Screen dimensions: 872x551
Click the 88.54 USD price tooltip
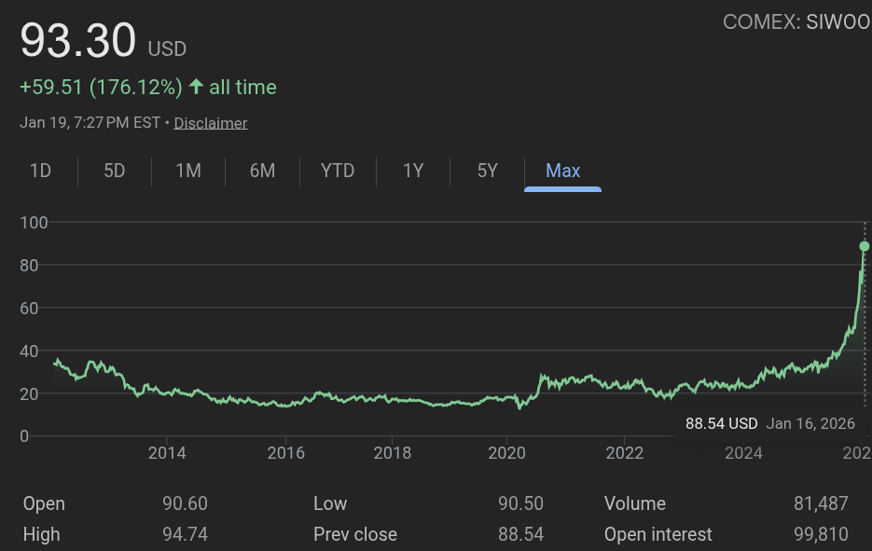click(x=721, y=423)
